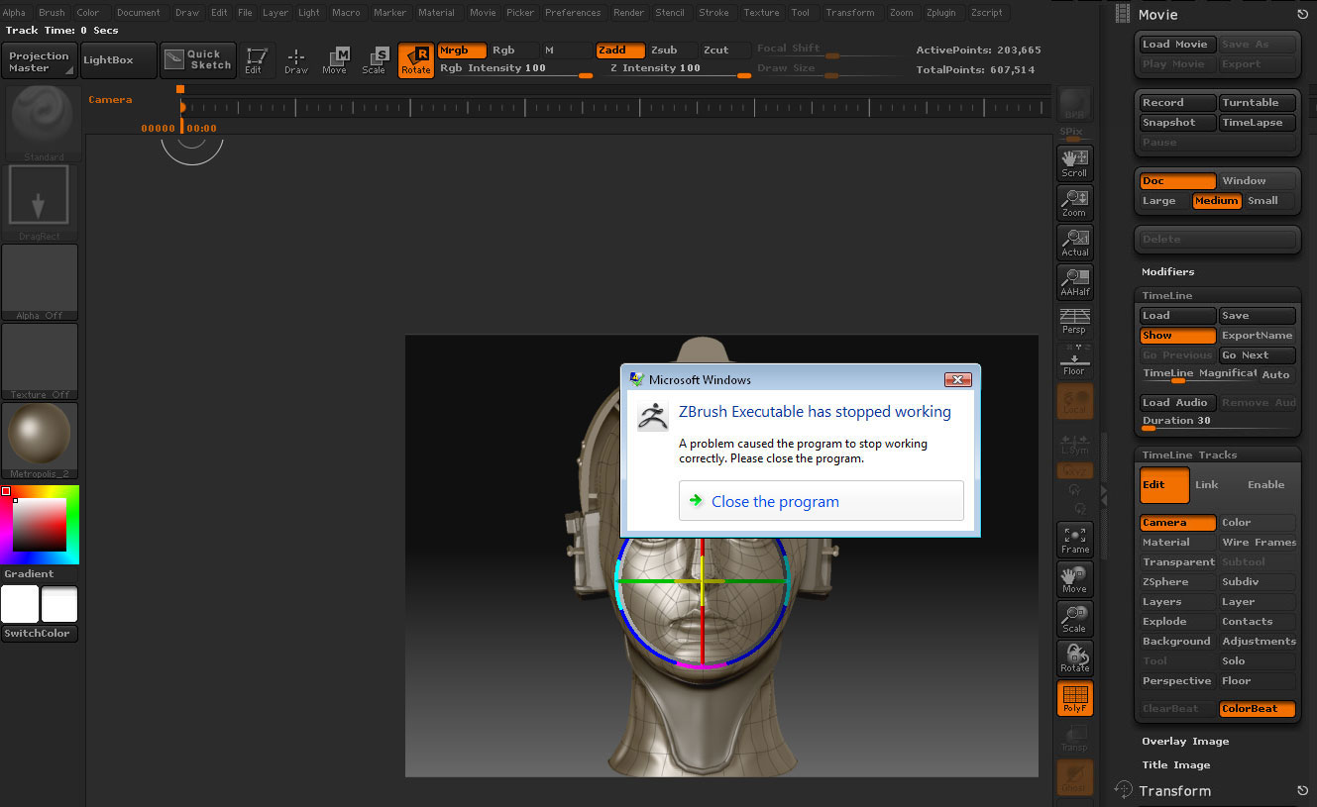This screenshot has height=807, width=1317.
Task: Open the Zplugin menu
Action: [941, 13]
